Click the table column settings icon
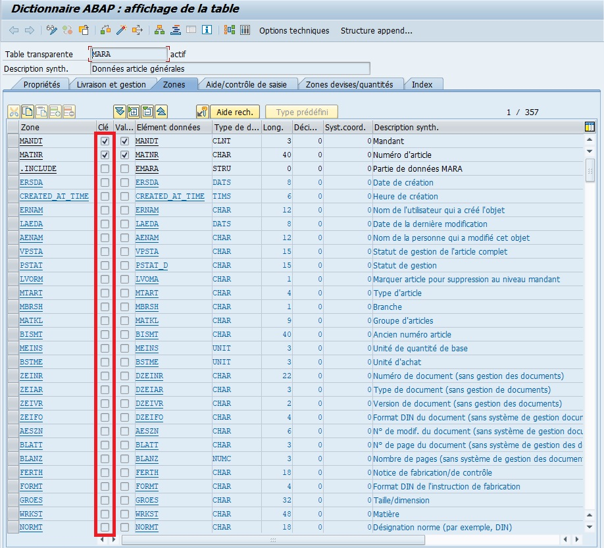Image resolution: width=604 pixels, height=548 pixels. coord(590,127)
